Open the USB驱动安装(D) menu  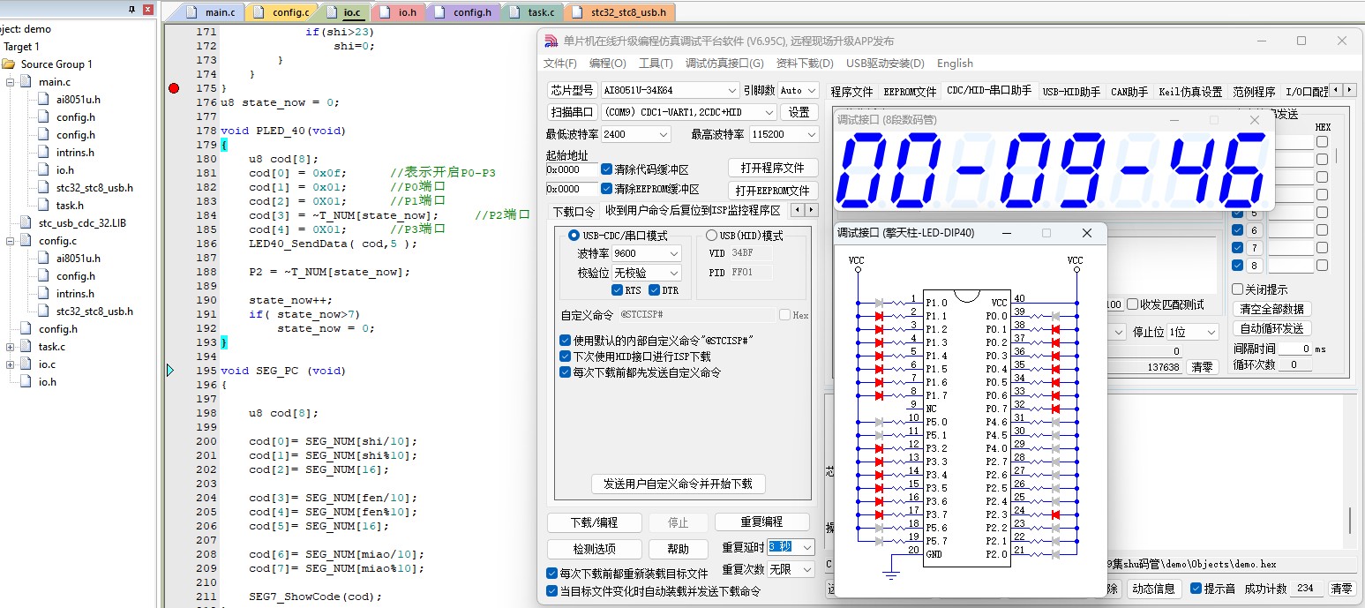click(885, 64)
